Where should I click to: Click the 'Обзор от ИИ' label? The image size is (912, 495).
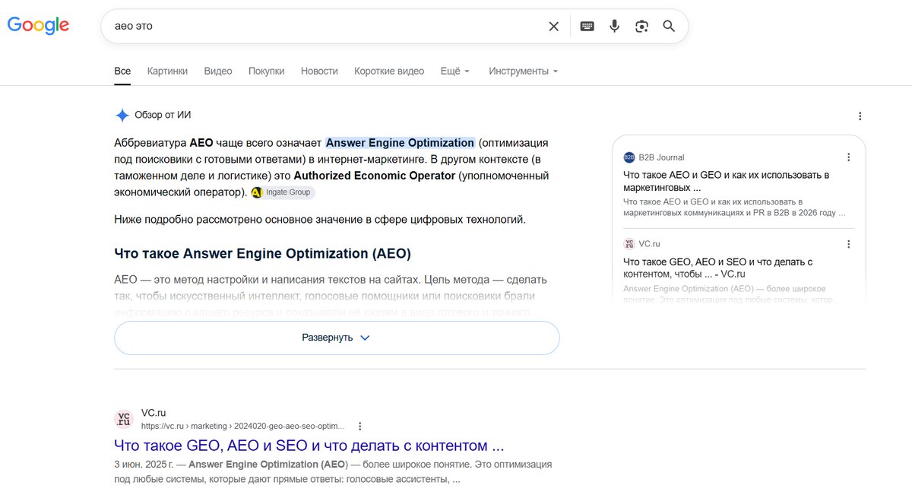point(163,115)
